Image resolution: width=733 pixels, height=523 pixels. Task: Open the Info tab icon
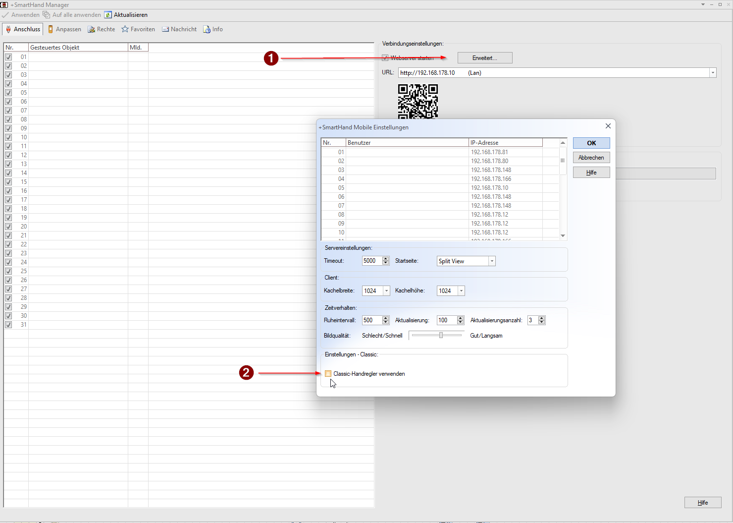[x=207, y=29]
